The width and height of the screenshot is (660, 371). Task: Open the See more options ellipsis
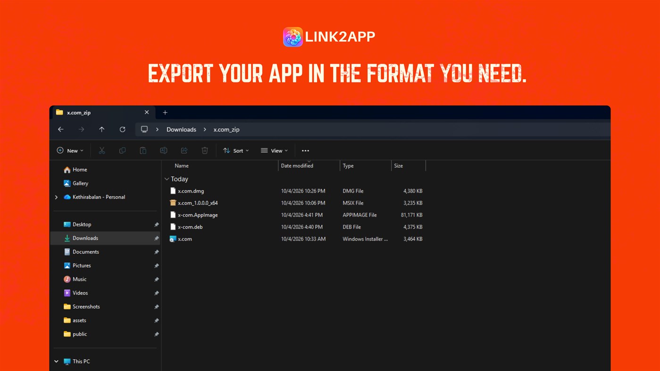[x=305, y=151]
